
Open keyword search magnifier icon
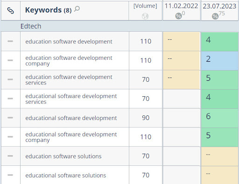coord(77,9)
